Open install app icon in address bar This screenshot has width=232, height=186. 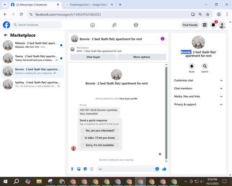(x=193, y=14)
